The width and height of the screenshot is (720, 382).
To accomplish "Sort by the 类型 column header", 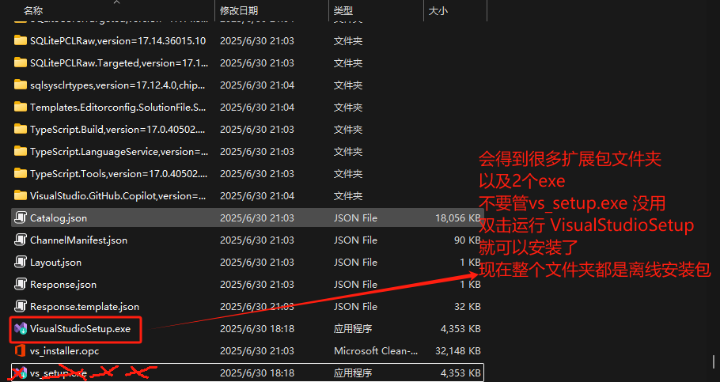I will pos(343,10).
